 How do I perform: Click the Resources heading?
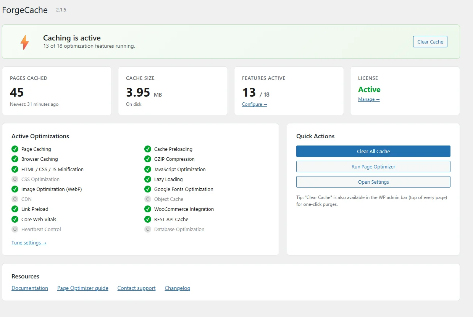pos(25,276)
